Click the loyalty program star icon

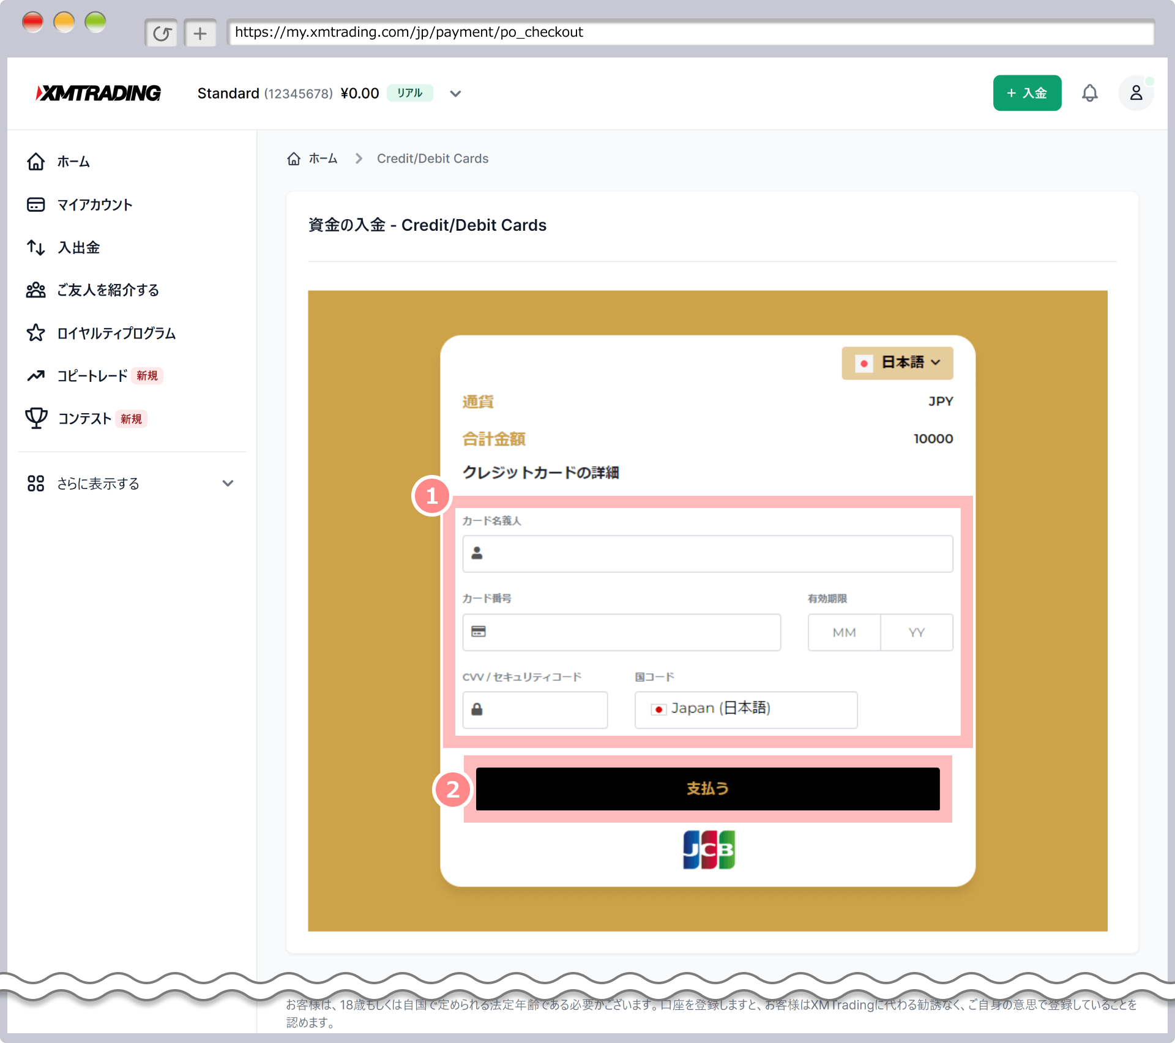point(36,333)
